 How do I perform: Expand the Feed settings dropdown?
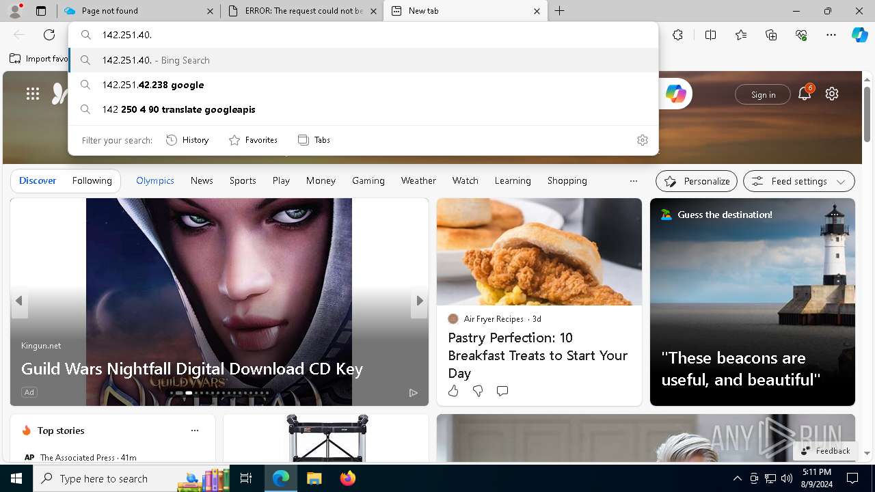point(799,181)
